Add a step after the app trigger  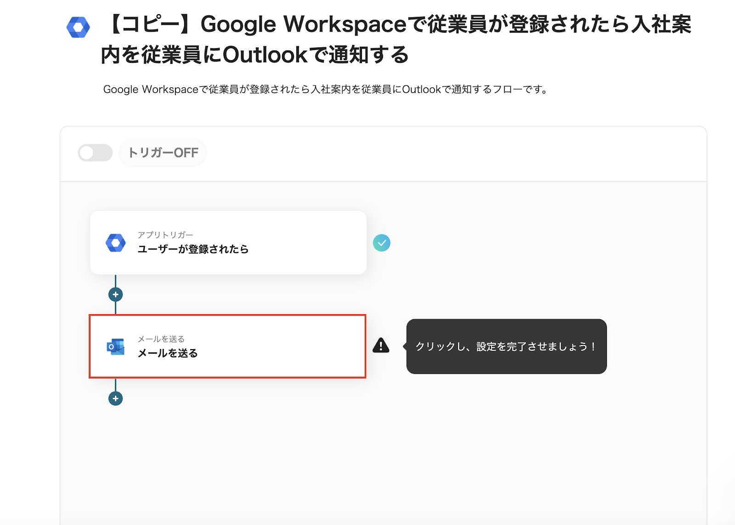(x=115, y=294)
